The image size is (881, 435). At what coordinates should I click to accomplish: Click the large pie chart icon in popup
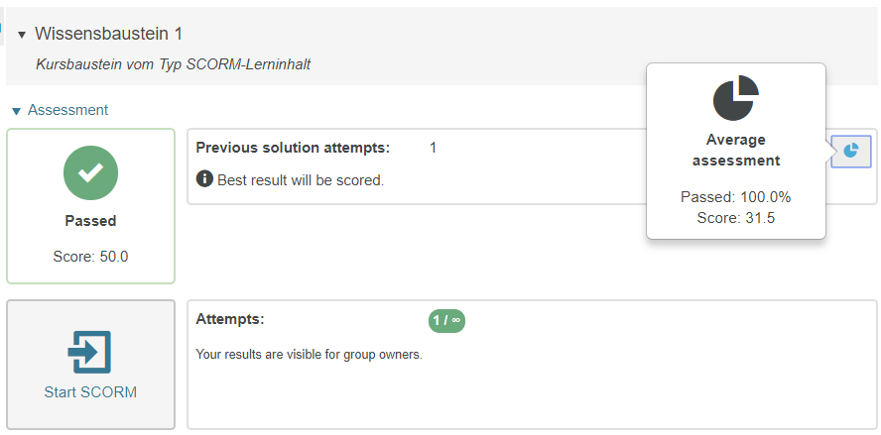pos(735,99)
